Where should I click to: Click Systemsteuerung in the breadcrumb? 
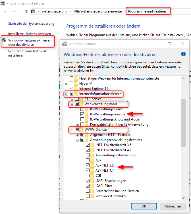point(54,11)
